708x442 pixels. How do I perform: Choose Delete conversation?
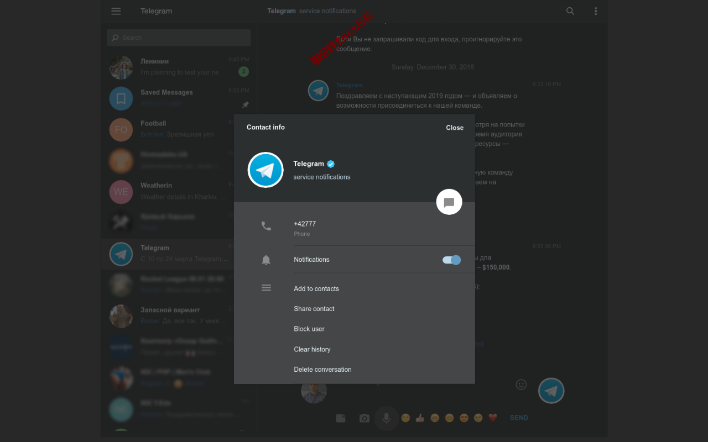(x=322, y=370)
